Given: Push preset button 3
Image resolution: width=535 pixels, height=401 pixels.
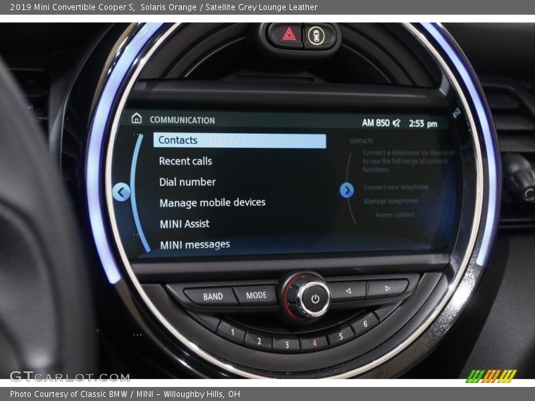Looking at the screenshot, I should click(287, 345).
